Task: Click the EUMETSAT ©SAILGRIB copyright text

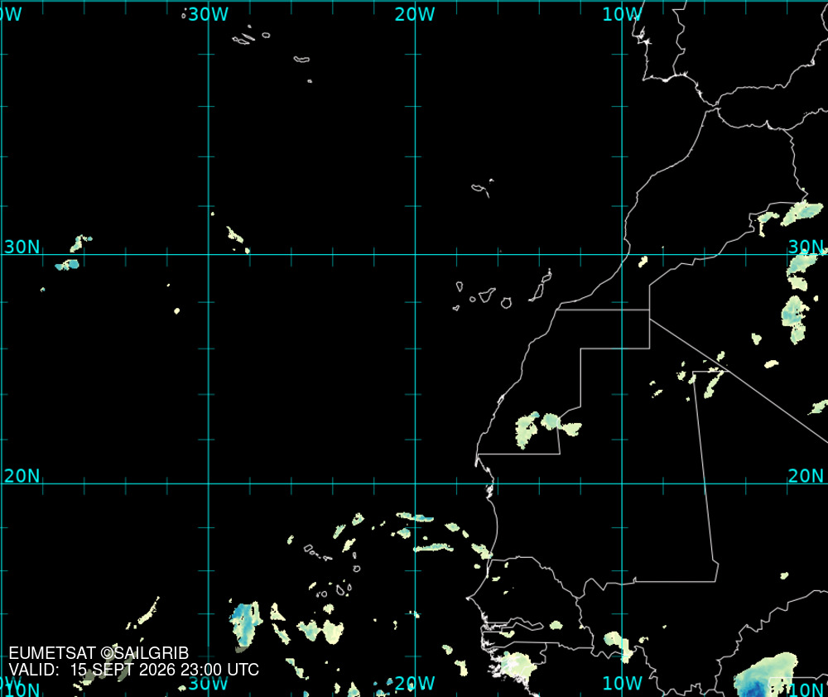Action: [x=99, y=653]
